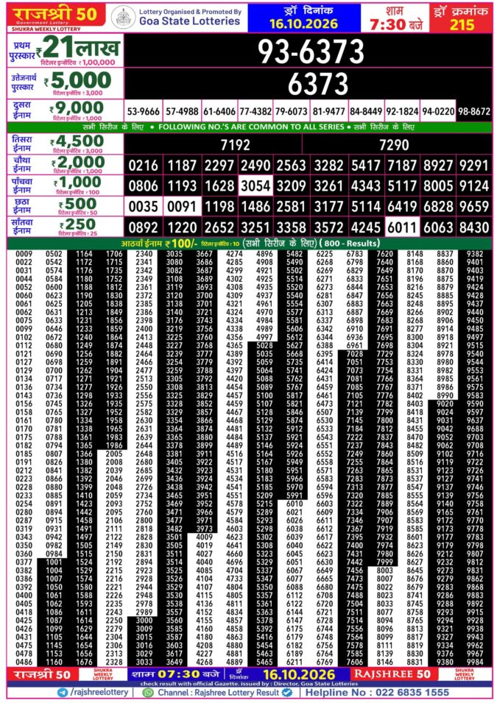Select second prize number 92-1824
The width and height of the screenshot is (497, 703).
click(402, 111)
